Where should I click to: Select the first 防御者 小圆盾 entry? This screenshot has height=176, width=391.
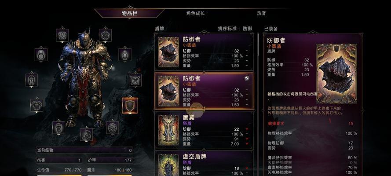pos(204,52)
